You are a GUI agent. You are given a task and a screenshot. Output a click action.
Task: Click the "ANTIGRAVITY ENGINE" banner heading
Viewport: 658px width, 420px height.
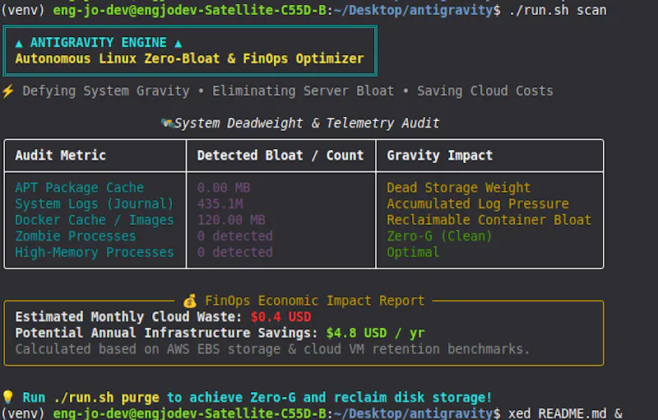pos(98,43)
